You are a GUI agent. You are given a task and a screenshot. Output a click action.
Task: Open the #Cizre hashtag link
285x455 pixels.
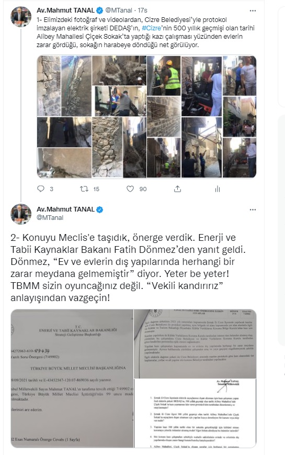pos(151,28)
